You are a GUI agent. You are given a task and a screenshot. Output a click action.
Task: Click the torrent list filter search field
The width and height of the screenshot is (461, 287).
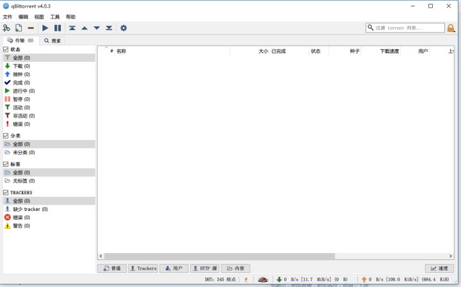pos(405,28)
